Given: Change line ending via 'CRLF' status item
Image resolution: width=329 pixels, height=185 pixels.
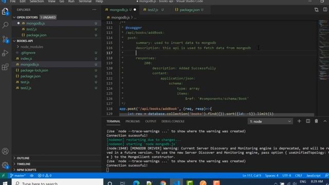Looking at the screenshot, I should [x=299, y=175].
